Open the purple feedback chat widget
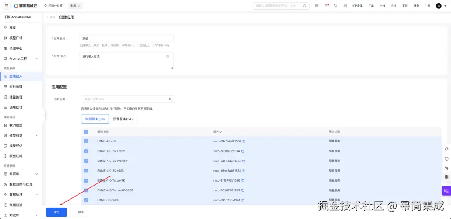This screenshot has height=219, width=451. pos(447,190)
